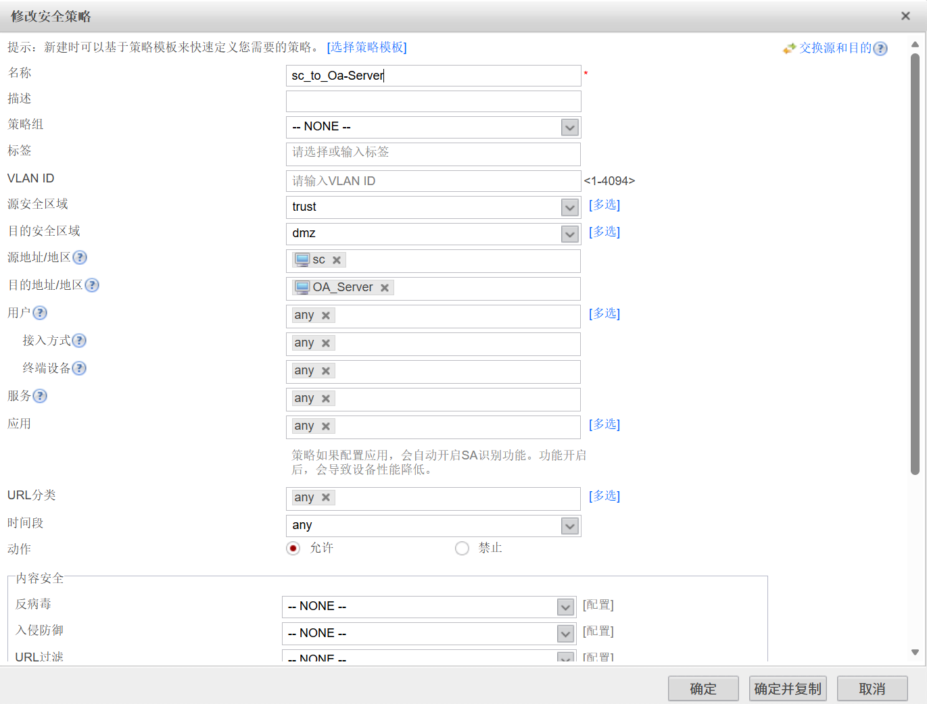Click 多选 next to 用户
The image size is (927, 704).
(604, 313)
